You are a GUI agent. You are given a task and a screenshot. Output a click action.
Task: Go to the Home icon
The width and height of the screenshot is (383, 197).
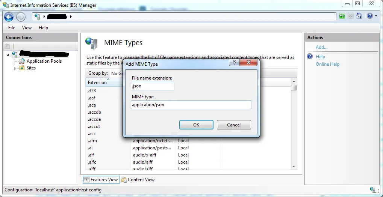tap(359, 16)
